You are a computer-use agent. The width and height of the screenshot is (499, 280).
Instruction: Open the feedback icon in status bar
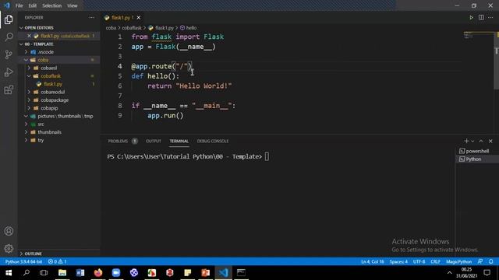pos(480,261)
